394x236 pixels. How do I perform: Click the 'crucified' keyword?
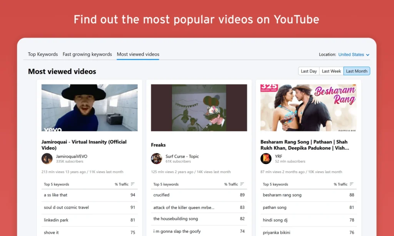(161, 195)
